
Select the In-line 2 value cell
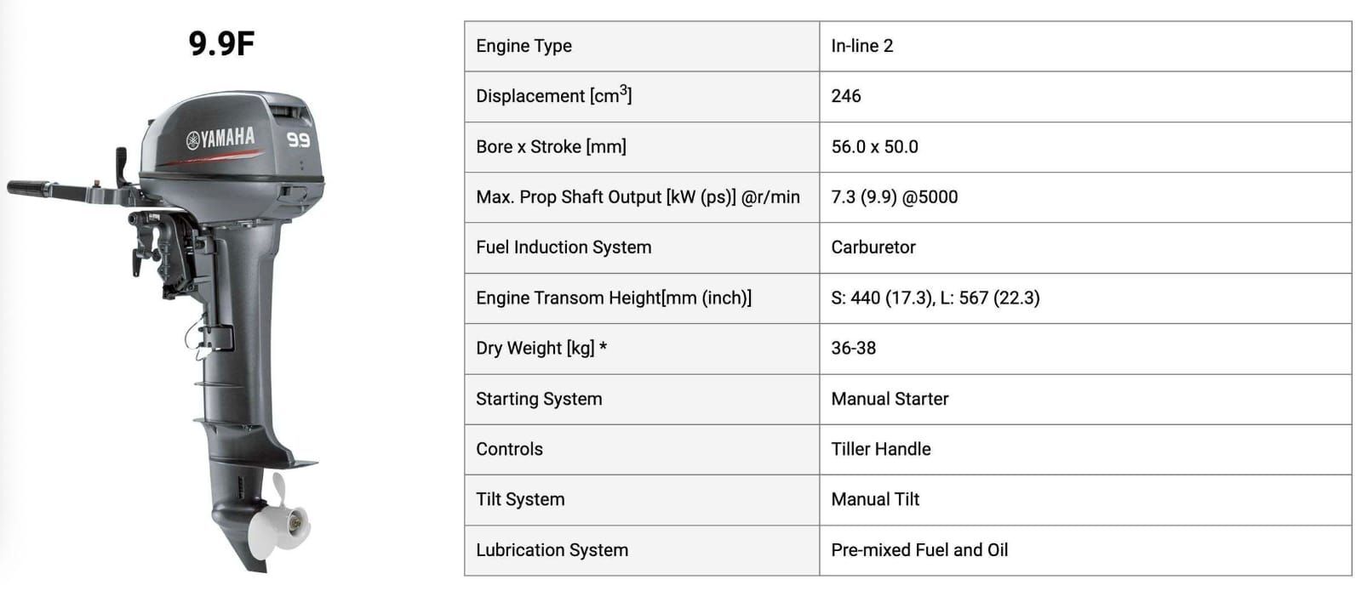(1085, 46)
